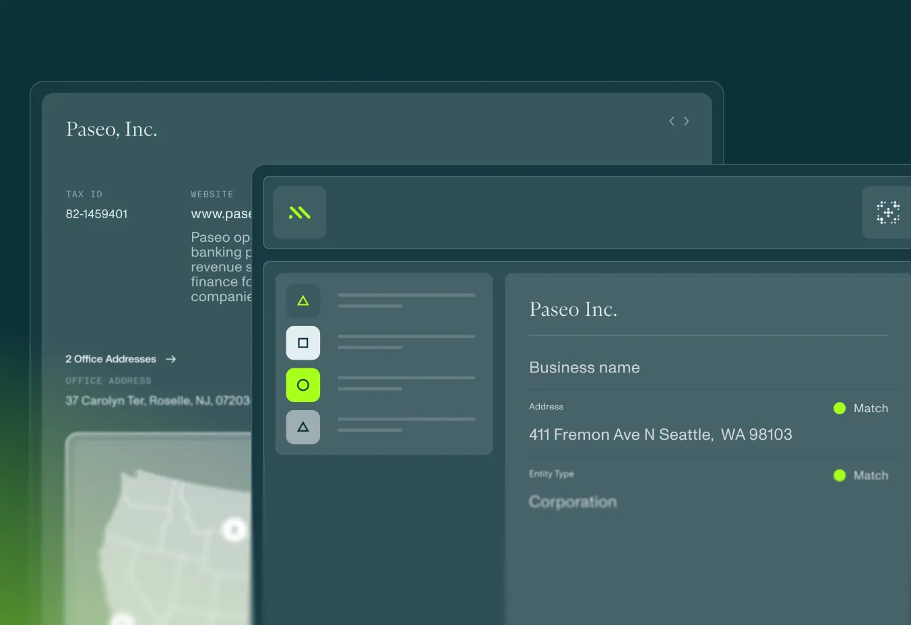Open the 2 Office Addresses link
The width and height of the screenshot is (911, 625).
pos(111,360)
